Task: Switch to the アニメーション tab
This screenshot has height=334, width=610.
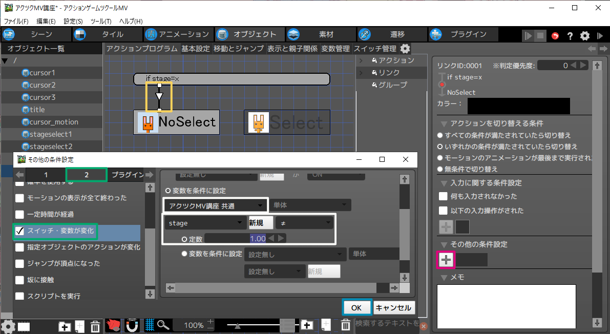Action: pos(177,34)
